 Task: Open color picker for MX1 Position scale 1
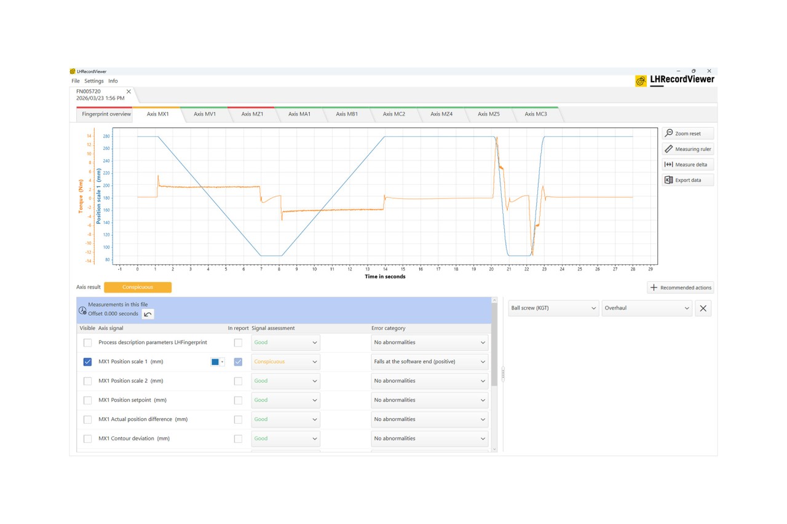(218, 362)
